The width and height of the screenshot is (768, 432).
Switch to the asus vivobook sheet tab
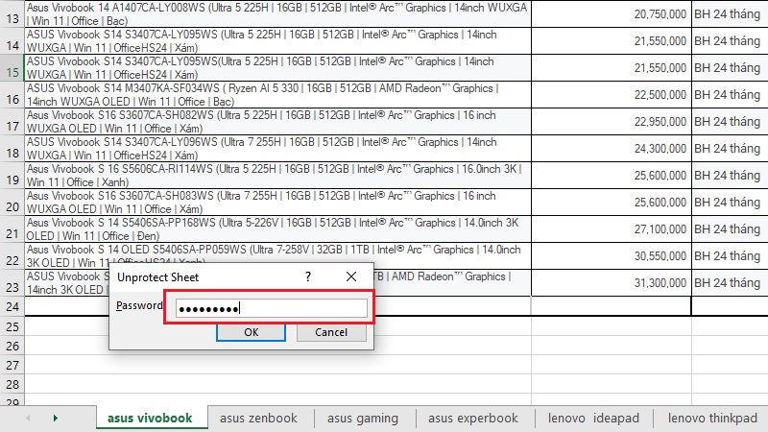click(150, 418)
